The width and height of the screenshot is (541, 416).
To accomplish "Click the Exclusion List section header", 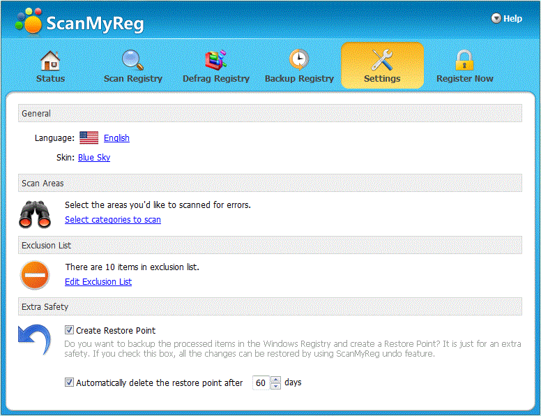I will (x=270, y=245).
